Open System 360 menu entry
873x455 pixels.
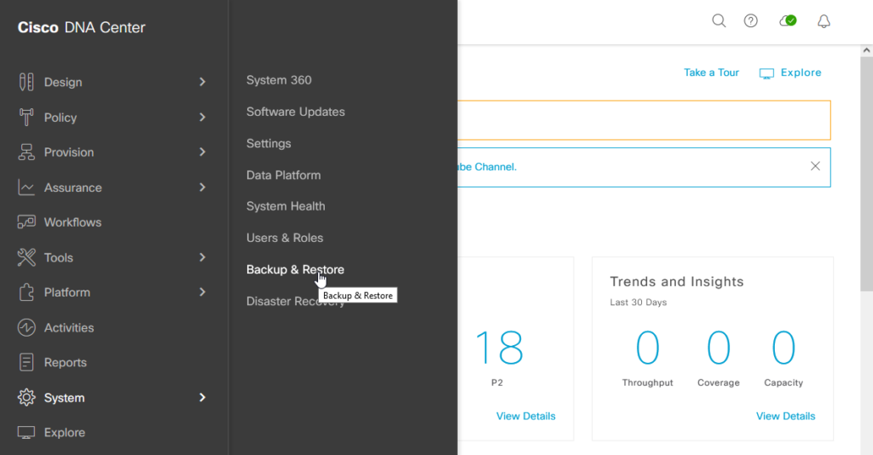pyautogui.click(x=279, y=80)
